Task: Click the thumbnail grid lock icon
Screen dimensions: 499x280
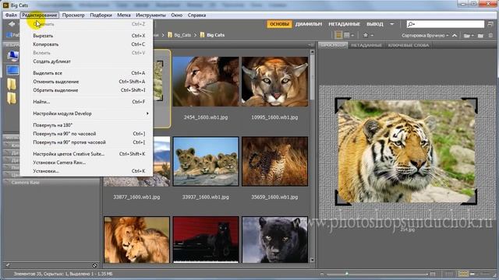Action: (449, 274)
